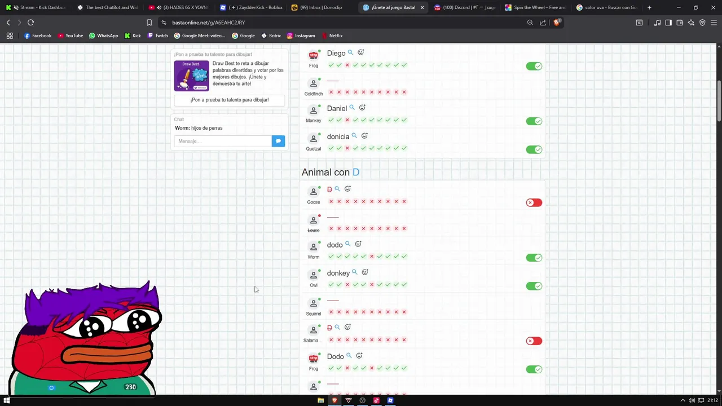Toggle validity switch for Worm's dodo
The height and width of the screenshot is (406, 722).
pos(534,258)
